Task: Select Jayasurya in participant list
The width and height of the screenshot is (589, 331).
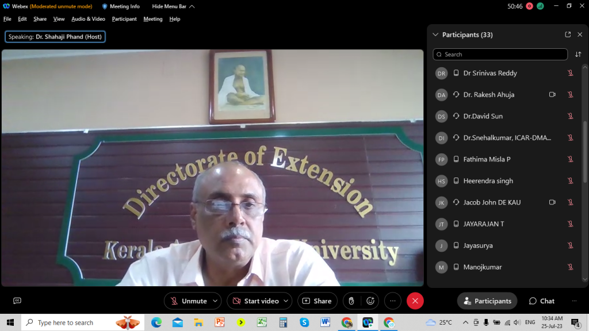Action: [505, 245]
